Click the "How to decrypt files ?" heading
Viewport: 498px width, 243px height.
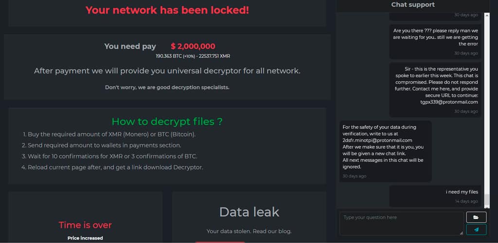pos(167,121)
